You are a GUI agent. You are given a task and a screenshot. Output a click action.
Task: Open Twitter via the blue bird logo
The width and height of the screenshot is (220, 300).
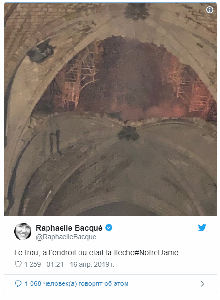(202, 228)
